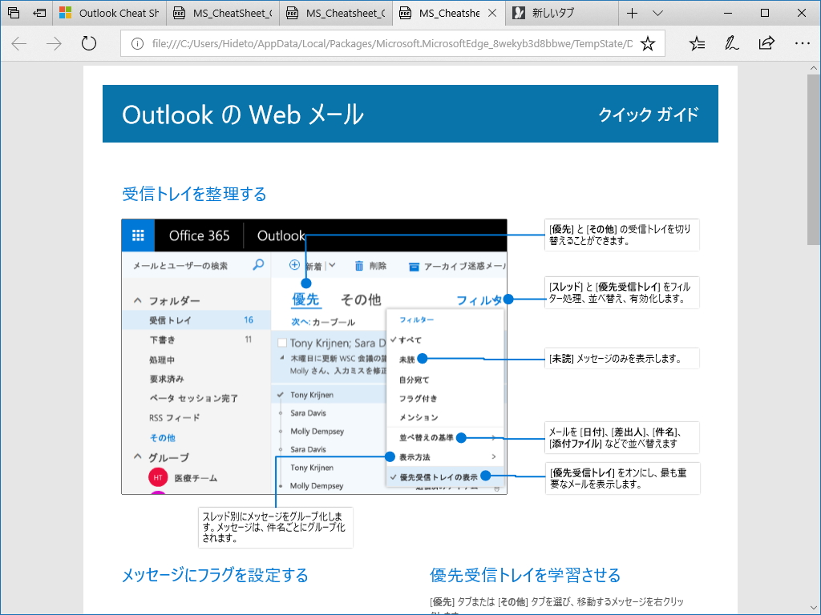Add page to favorites with the star icon
Viewport: 821px width, 615px height.
[x=647, y=43]
